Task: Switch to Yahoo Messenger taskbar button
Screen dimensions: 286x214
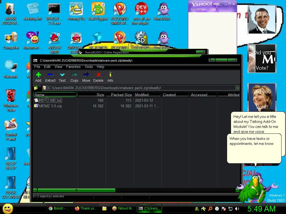Action: pyautogui.click(x=123, y=208)
